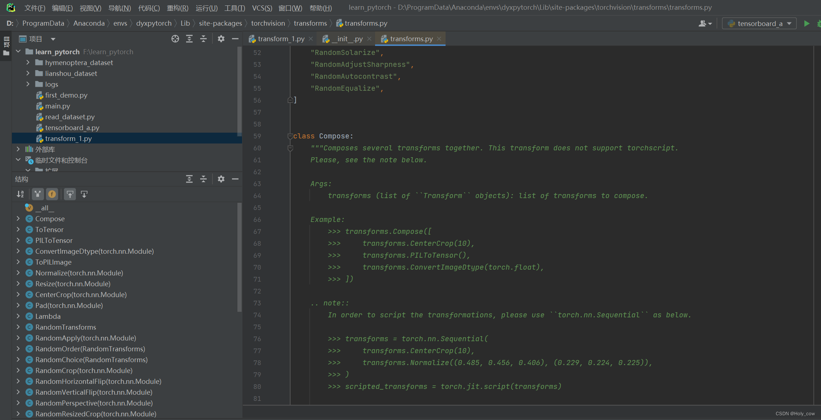This screenshot has width=821, height=420.
Task: Expand the logs folder
Action: tap(28, 84)
